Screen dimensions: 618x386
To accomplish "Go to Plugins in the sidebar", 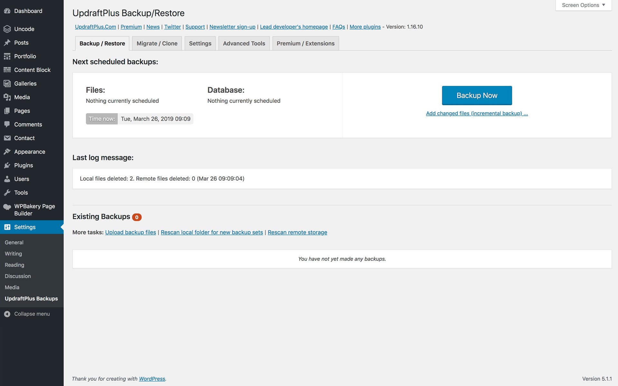I will (32, 165).
